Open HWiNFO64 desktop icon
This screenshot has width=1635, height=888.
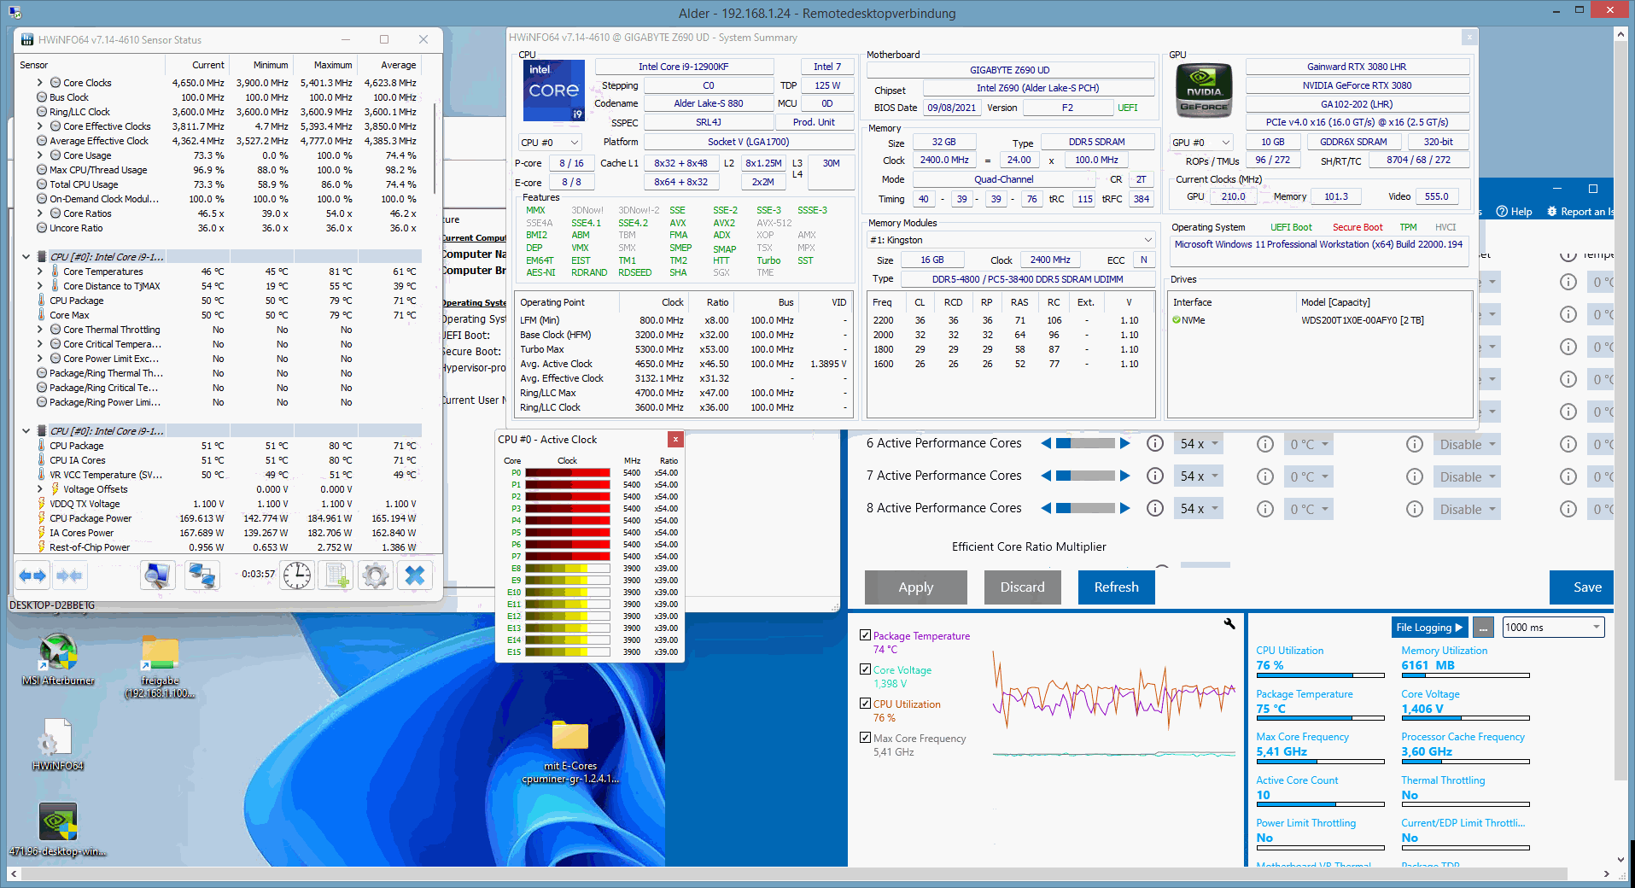[x=58, y=744]
